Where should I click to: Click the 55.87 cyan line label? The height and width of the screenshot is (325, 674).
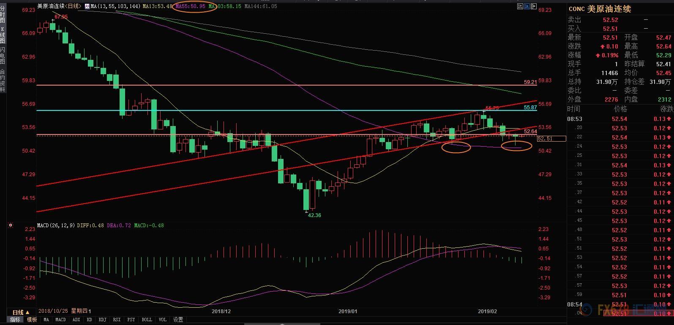pos(530,107)
